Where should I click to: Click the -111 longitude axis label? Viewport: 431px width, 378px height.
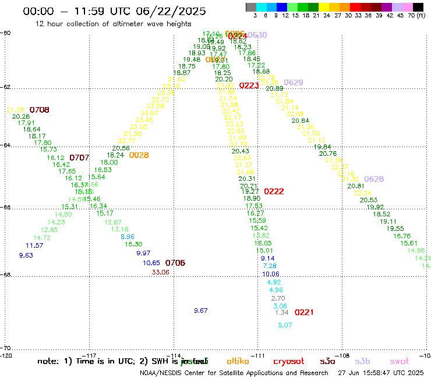click(258, 355)
